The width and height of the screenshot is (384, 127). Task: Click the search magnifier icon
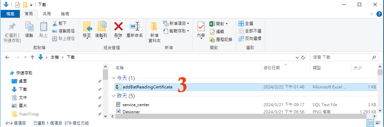point(374,57)
